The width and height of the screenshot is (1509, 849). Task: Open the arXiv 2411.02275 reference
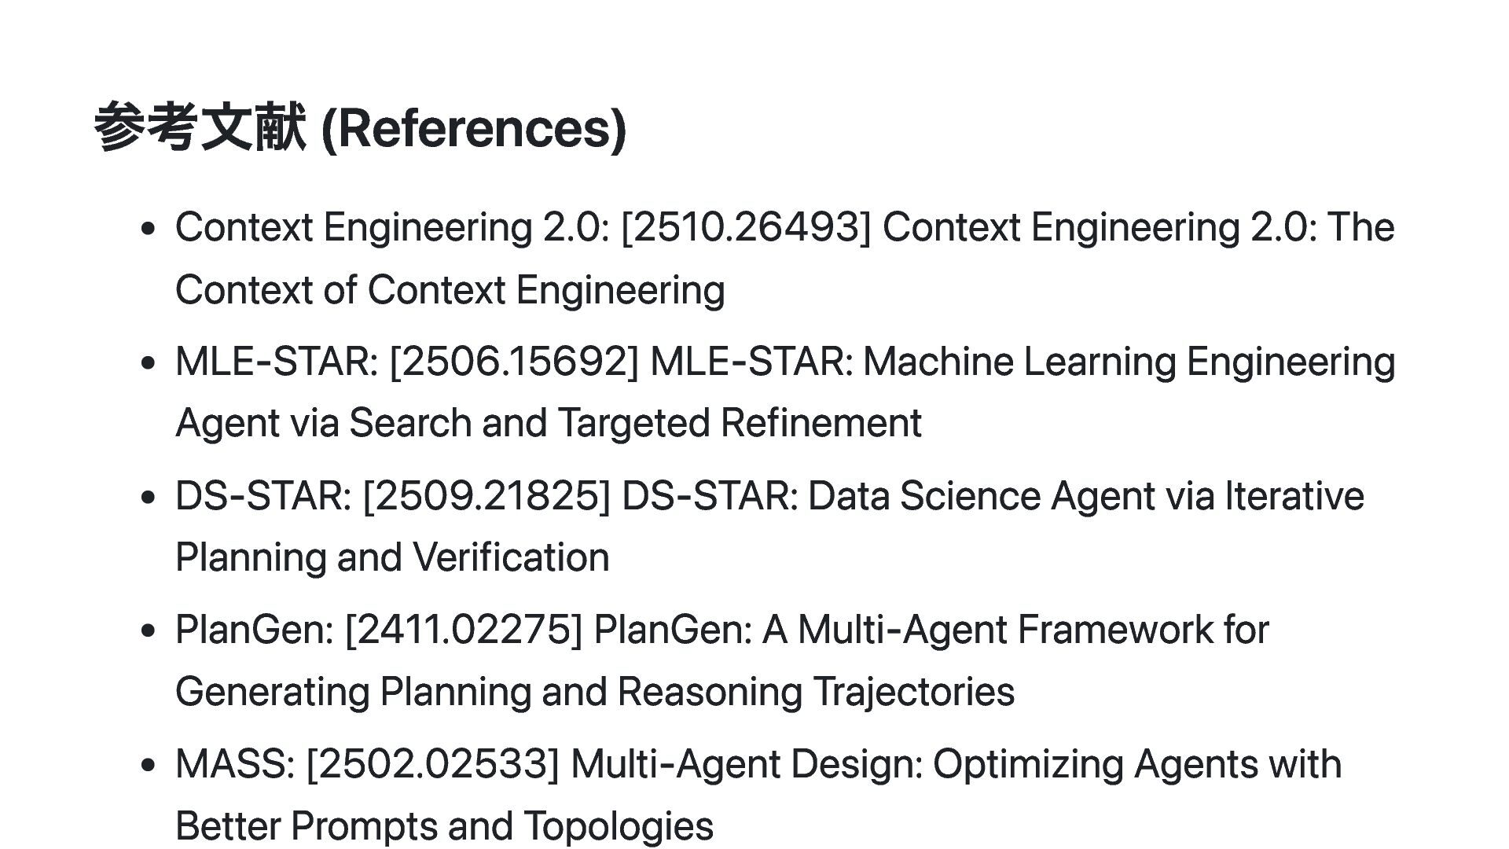click(x=464, y=630)
